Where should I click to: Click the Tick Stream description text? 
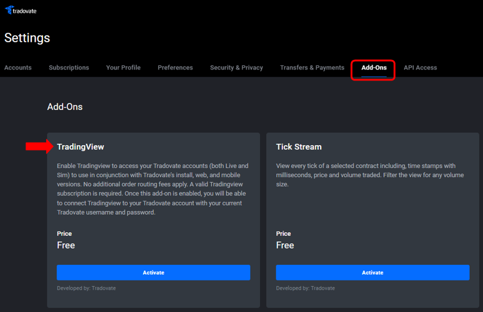click(370, 175)
